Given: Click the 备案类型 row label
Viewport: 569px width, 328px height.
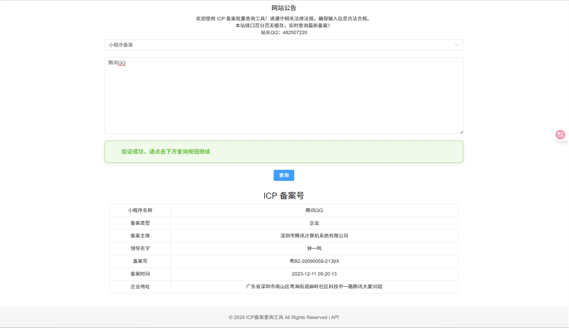Looking at the screenshot, I should pyautogui.click(x=140, y=223).
